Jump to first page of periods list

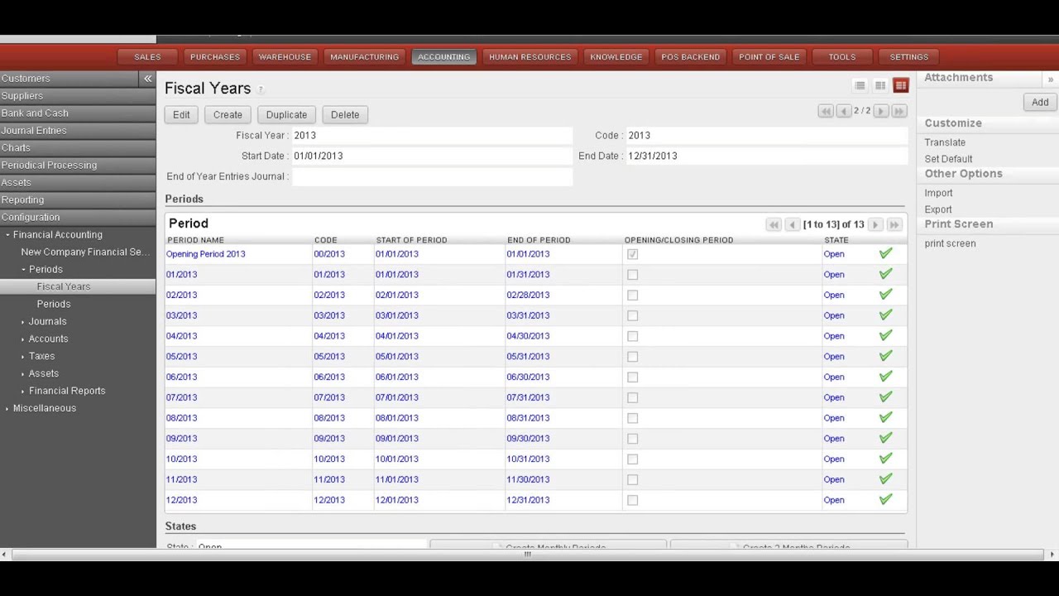(774, 224)
